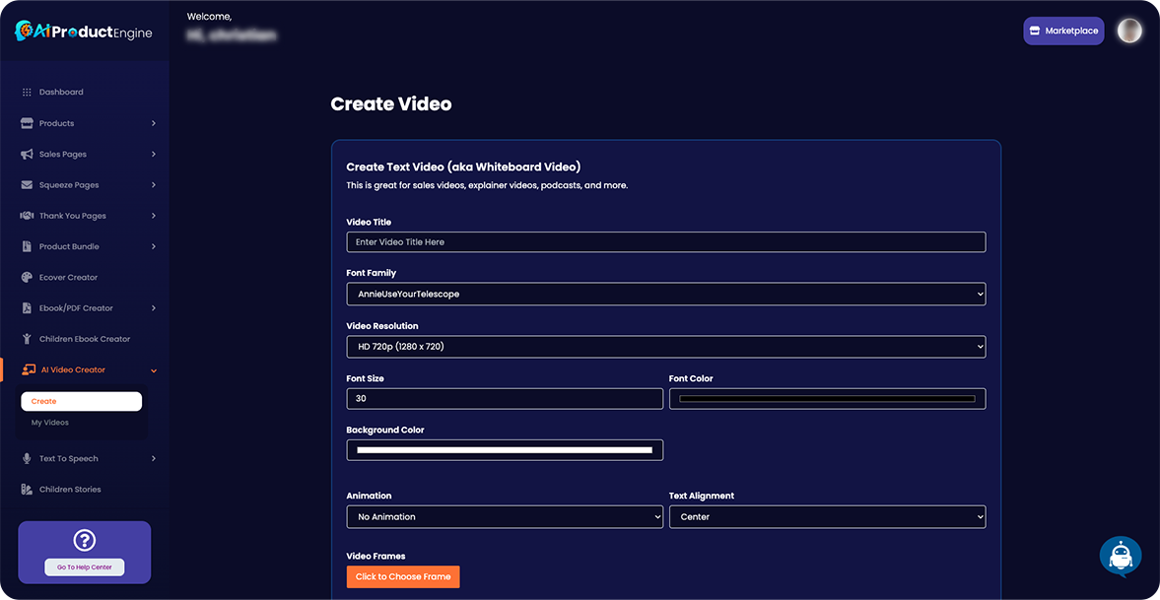Open the Marketplace button
This screenshot has height=600, width=1160.
pyautogui.click(x=1063, y=30)
